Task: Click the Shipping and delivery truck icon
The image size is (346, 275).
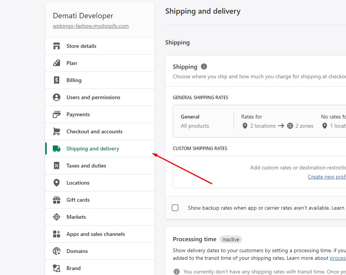Action: coord(57,149)
